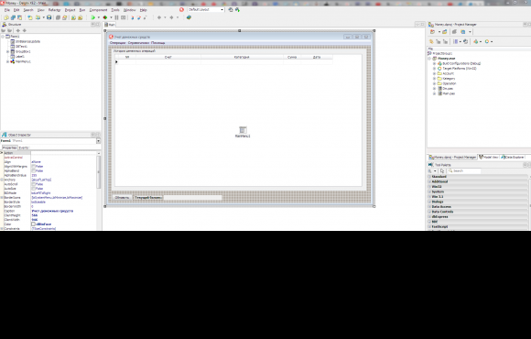Screen dimensions: 531x339
Task: Expand the Build Configurations tree node
Action: point(434,63)
